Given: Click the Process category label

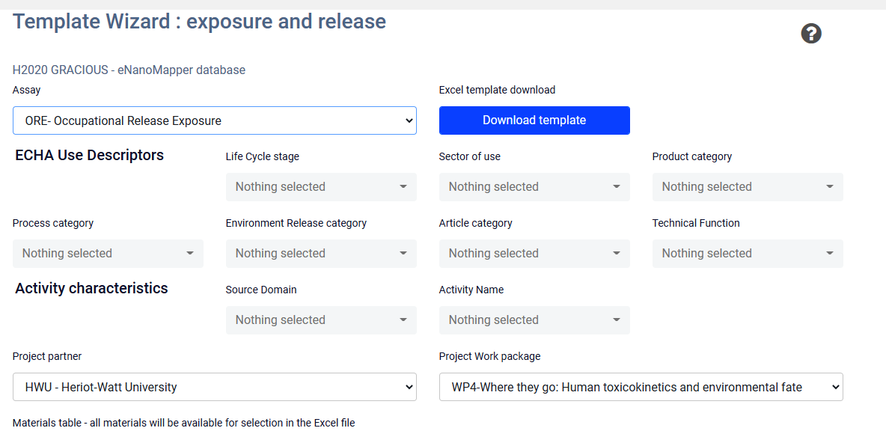Looking at the screenshot, I should pos(53,223).
